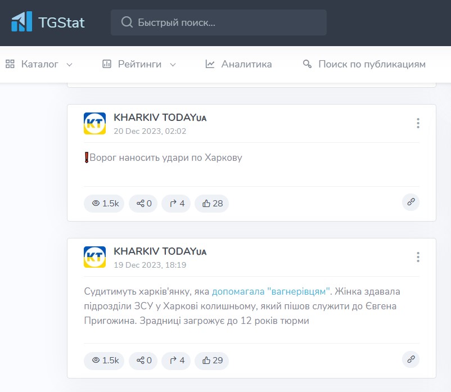The image size is (451, 392).
Task: Expand the Каталог dropdown chevron
Action: point(69,65)
